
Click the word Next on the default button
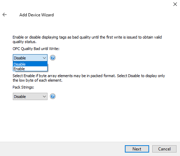(137, 149)
